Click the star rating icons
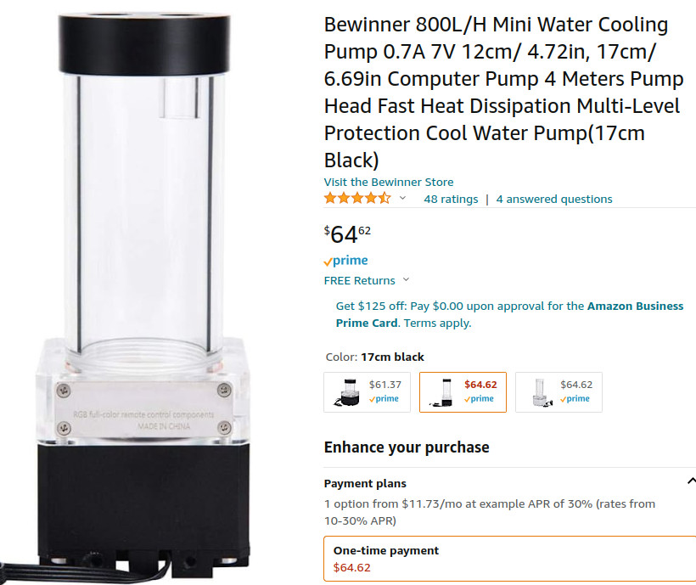Image resolution: width=696 pixels, height=585 pixels. [357, 198]
